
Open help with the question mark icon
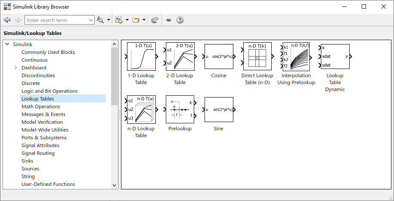coord(180,20)
